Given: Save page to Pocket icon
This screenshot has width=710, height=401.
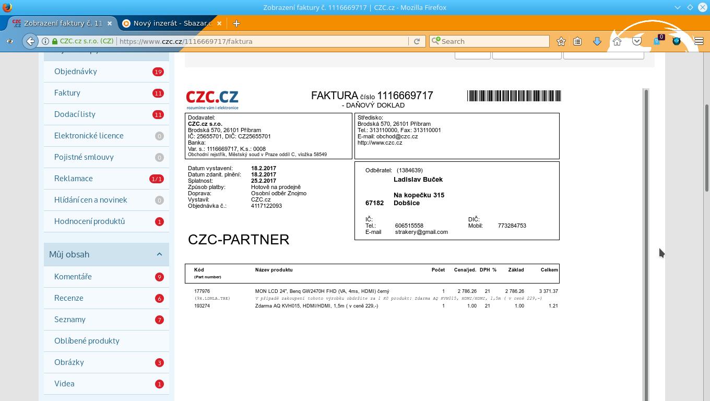Looking at the screenshot, I should point(637,41).
